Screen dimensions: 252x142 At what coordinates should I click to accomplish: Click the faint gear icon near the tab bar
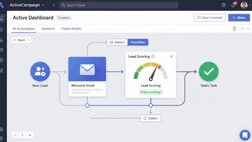pyautogui.click(x=242, y=29)
